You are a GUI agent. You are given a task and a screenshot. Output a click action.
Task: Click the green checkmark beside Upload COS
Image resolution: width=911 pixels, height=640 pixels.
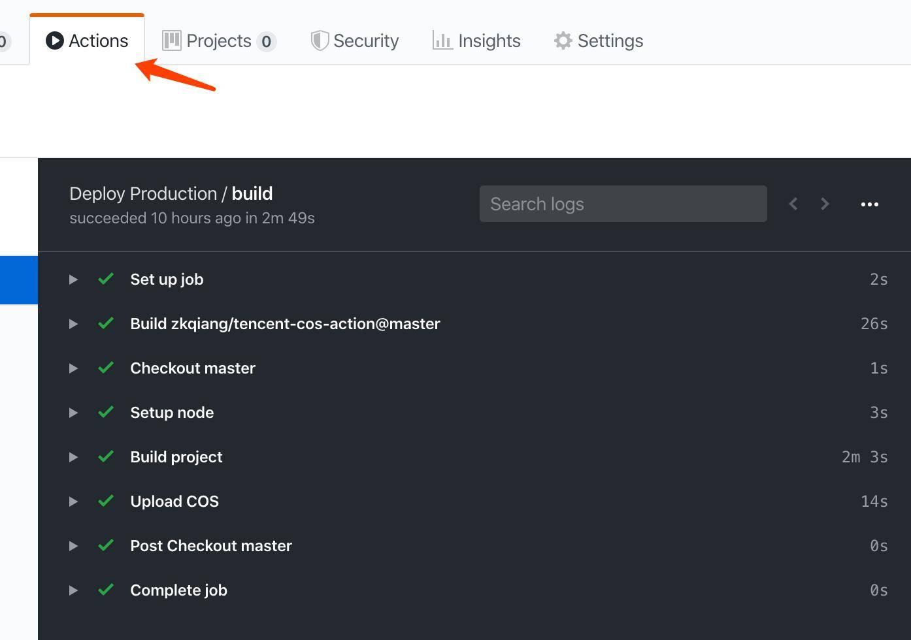[x=105, y=501]
